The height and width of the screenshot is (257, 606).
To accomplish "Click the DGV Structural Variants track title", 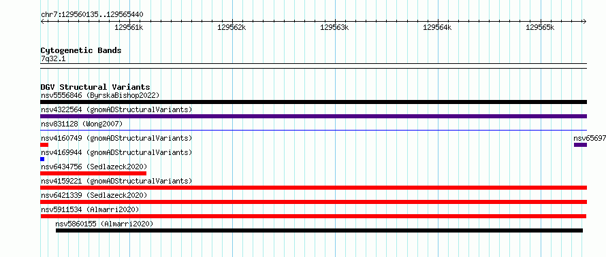I will point(95,87).
